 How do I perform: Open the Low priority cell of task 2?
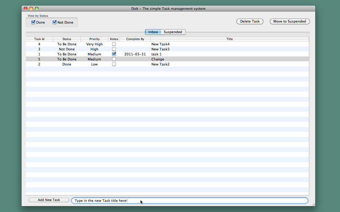(94, 64)
